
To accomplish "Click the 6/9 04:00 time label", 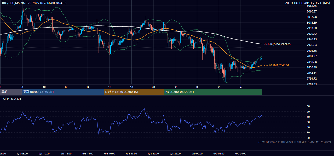I will (x=241, y=154).
